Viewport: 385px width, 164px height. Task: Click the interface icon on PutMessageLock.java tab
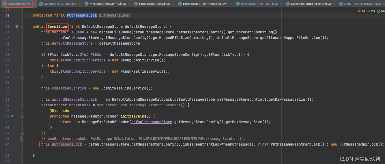tap(136, 4)
